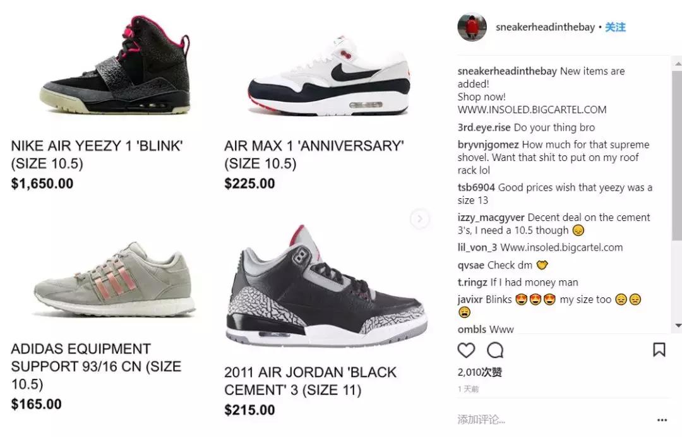Like the post with the heart icon

466,350
